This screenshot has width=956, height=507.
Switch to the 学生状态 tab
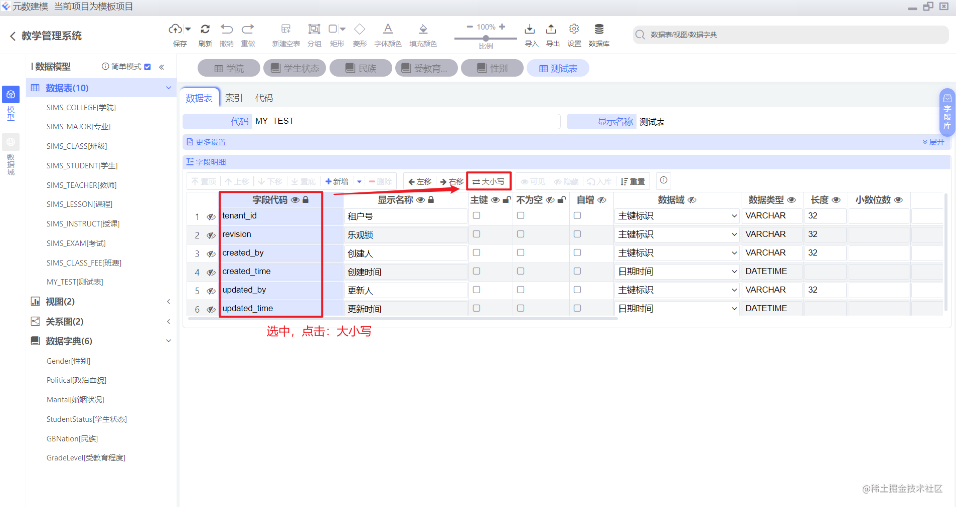[x=294, y=68]
